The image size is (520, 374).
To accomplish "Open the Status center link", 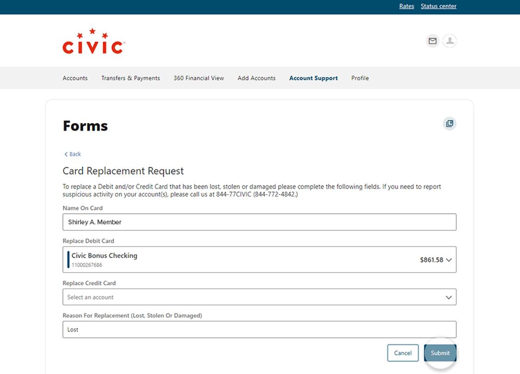I will [439, 6].
